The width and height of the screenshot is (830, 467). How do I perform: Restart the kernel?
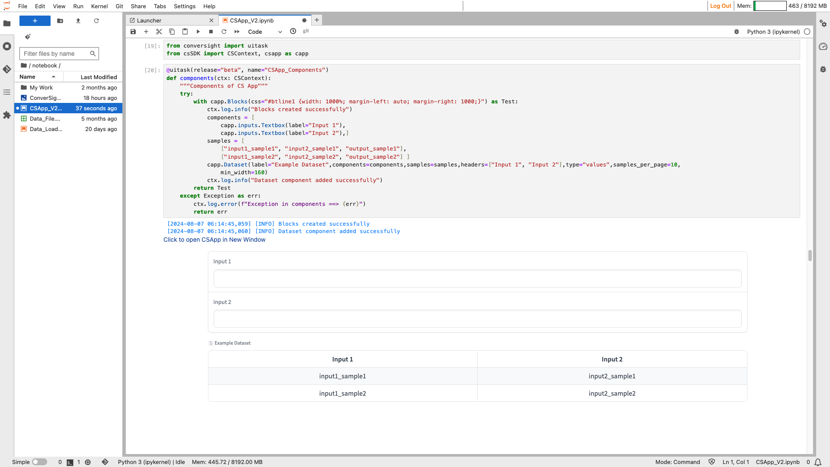224,32
